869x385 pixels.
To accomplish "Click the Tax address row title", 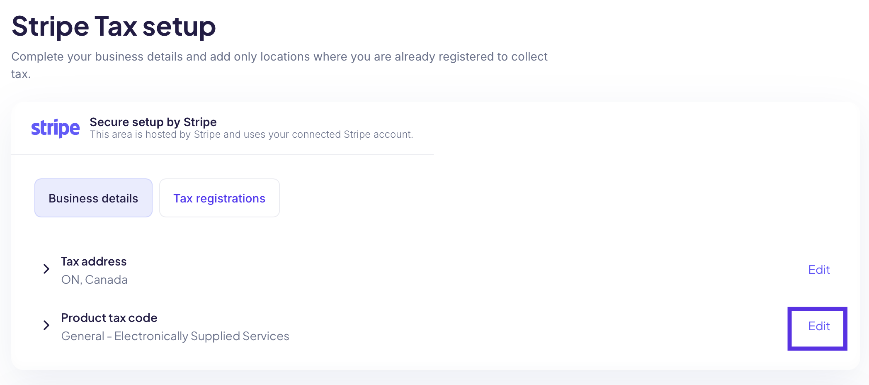I will point(94,261).
